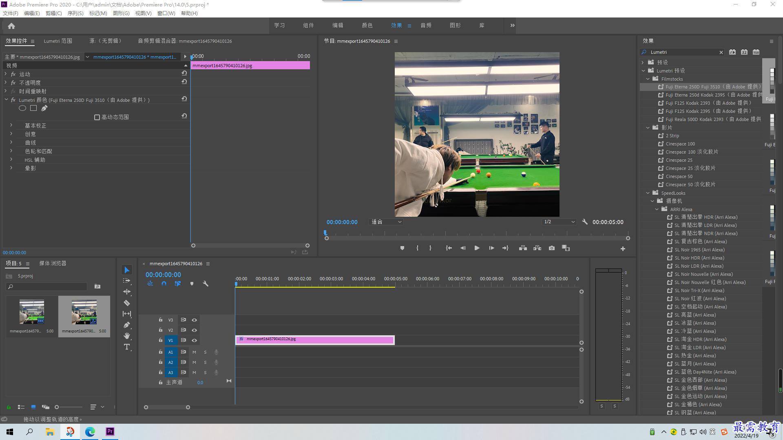This screenshot has height=440, width=783.
Task: Toggle V1 track output eye
Action: click(195, 341)
